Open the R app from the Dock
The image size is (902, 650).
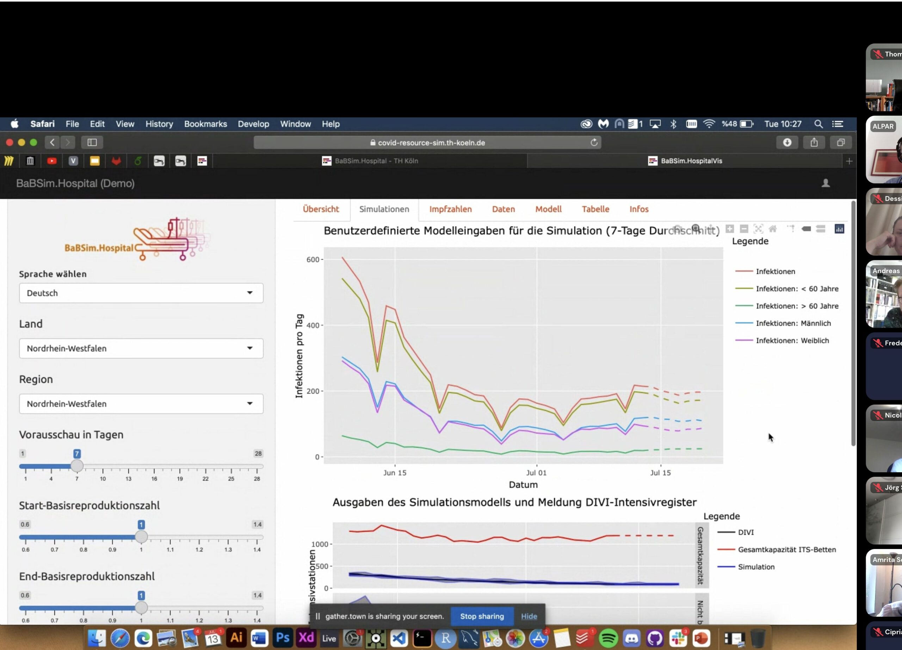[x=445, y=638]
